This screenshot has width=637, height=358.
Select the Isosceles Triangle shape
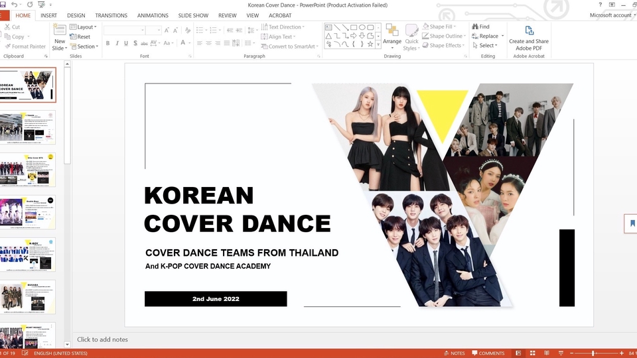click(328, 36)
